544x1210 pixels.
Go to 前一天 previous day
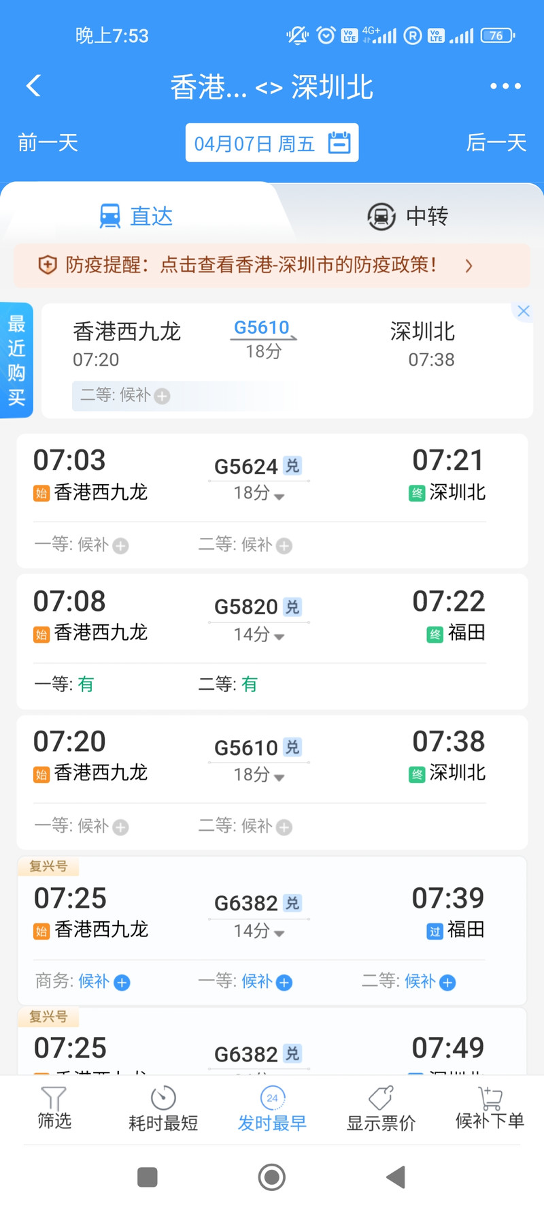click(48, 142)
